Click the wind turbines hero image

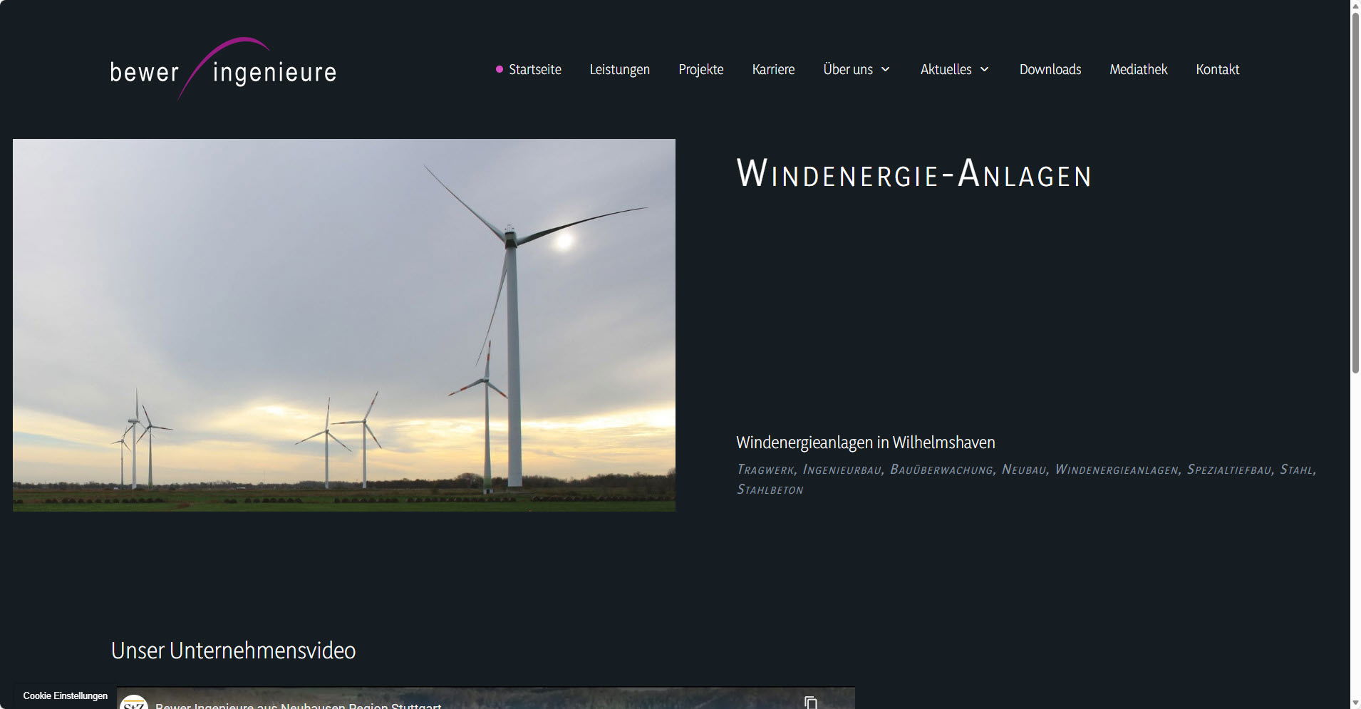point(343,324)
